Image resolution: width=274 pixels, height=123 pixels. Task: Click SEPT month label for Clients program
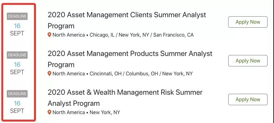[17, 33]
